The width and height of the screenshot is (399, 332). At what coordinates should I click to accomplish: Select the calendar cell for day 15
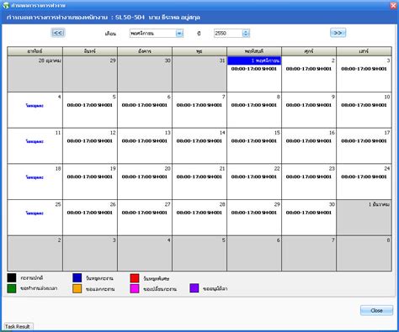point(254,146)
